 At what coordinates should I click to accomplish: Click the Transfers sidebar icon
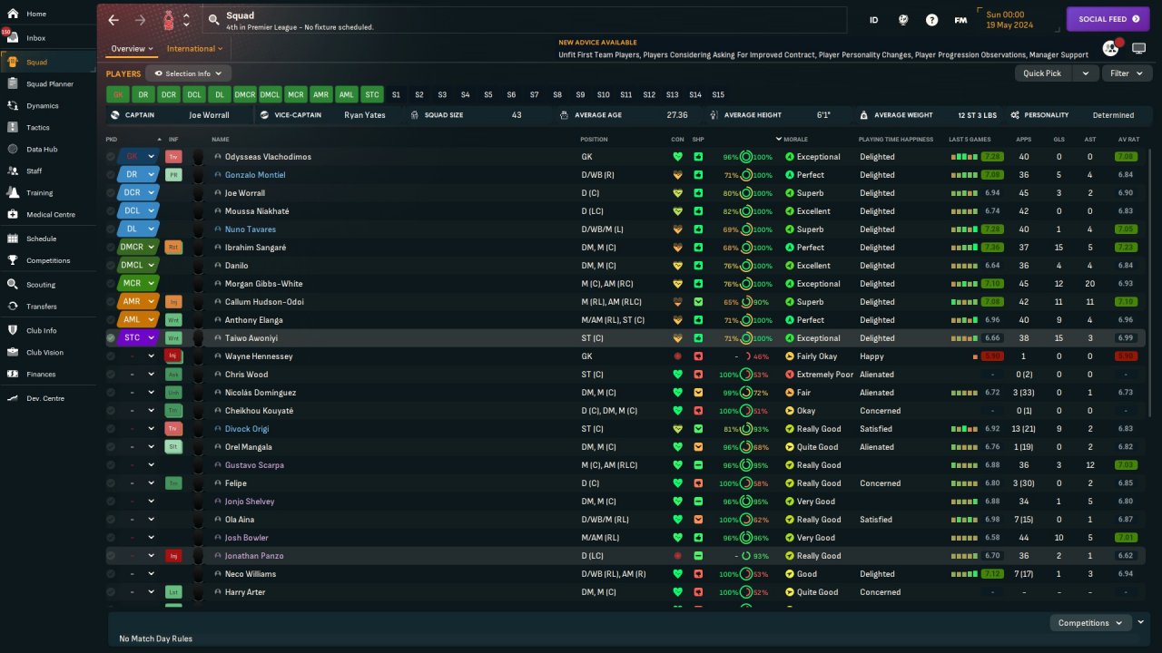point(13,306)
